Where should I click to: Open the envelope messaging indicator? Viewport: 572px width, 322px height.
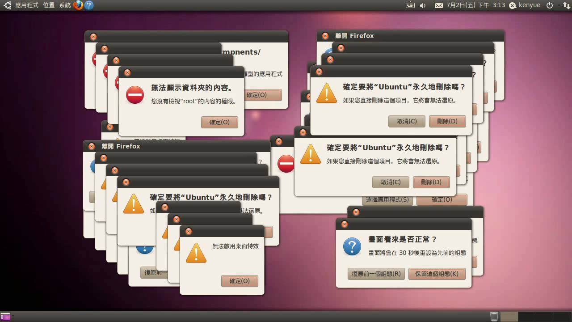pos(439,5)
